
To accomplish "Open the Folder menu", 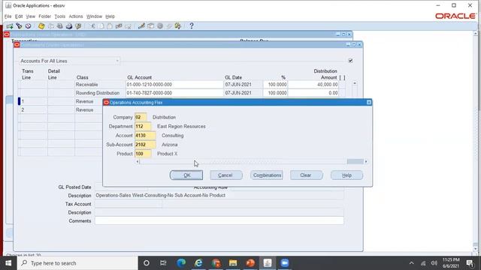I will coord(45,16).
